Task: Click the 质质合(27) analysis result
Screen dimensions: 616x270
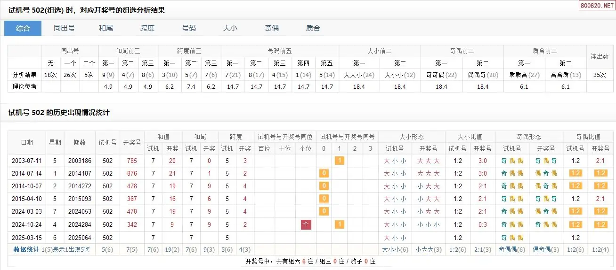Action: point(524,74)
